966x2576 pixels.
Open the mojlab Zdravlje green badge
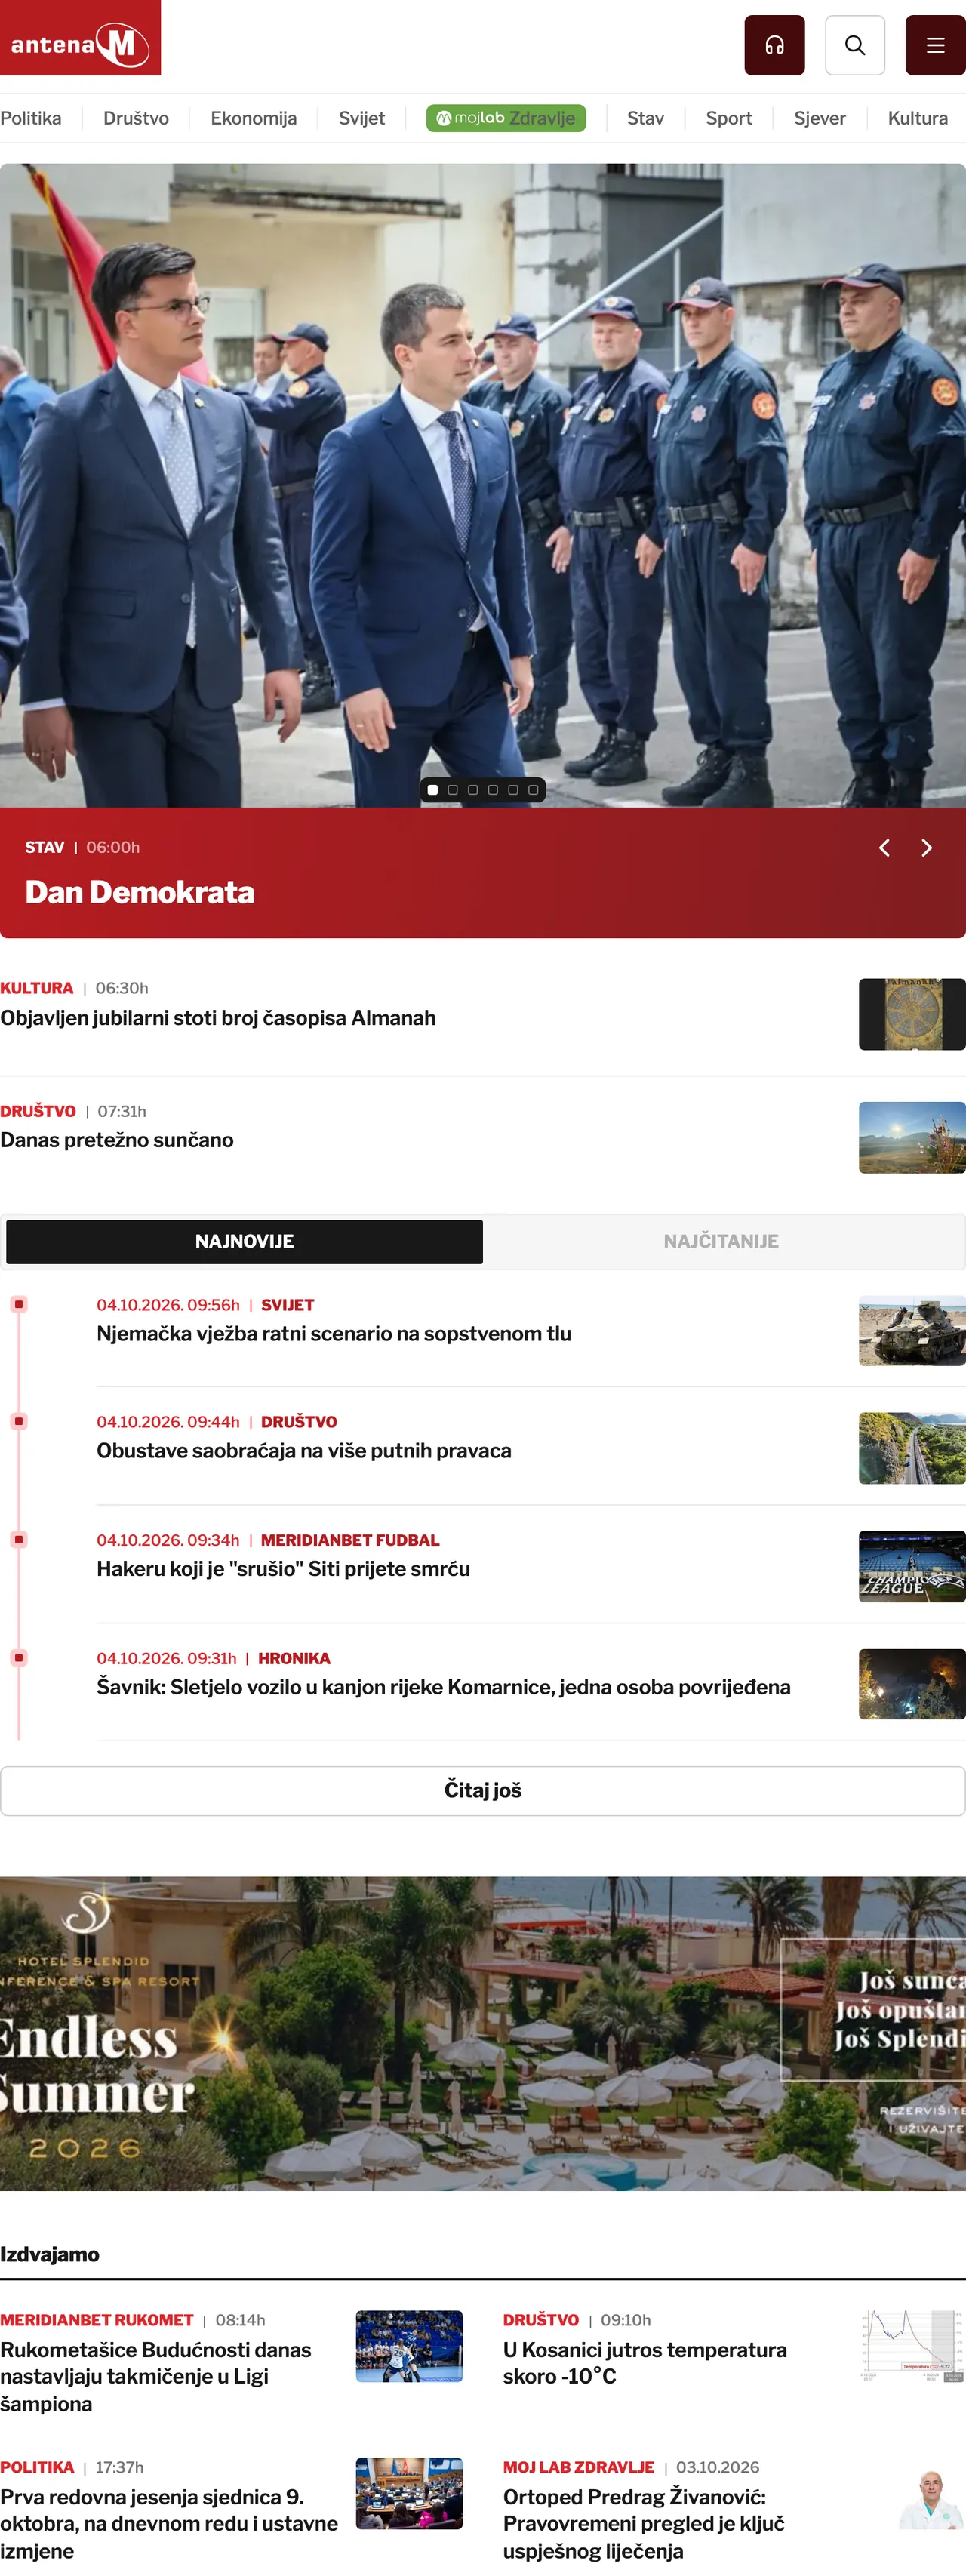pyautogui.click(x=506, y=118)
